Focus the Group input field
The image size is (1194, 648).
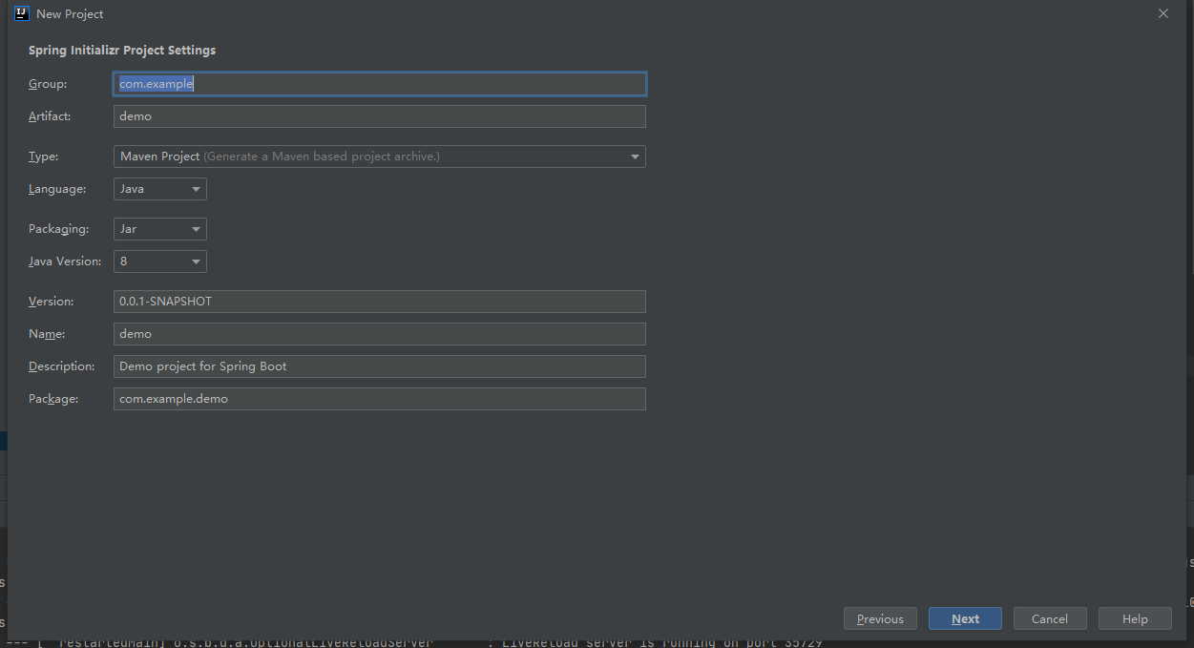[380, 84]
